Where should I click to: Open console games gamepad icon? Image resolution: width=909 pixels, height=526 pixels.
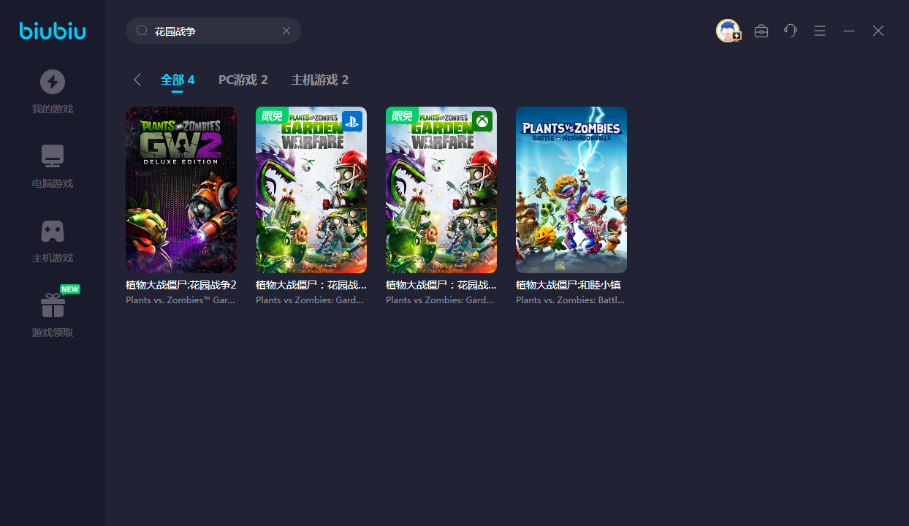[53, 231]
